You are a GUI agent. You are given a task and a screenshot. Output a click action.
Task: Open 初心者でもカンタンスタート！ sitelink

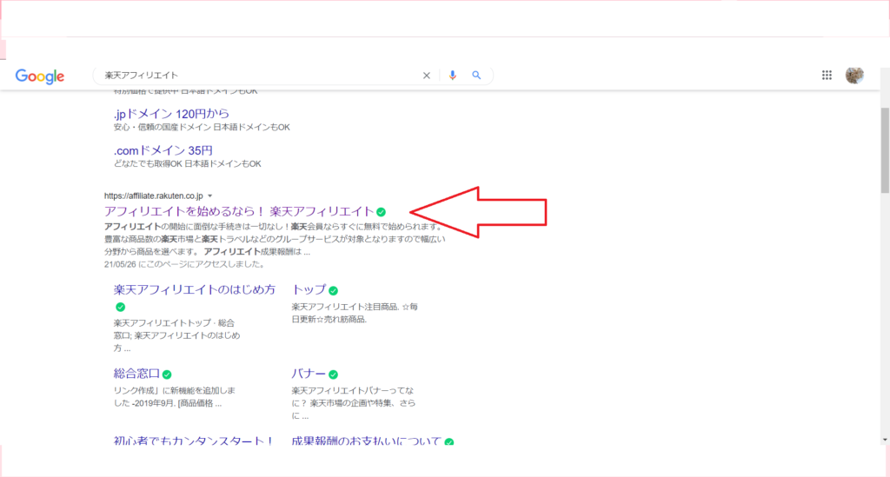(194, 441)
